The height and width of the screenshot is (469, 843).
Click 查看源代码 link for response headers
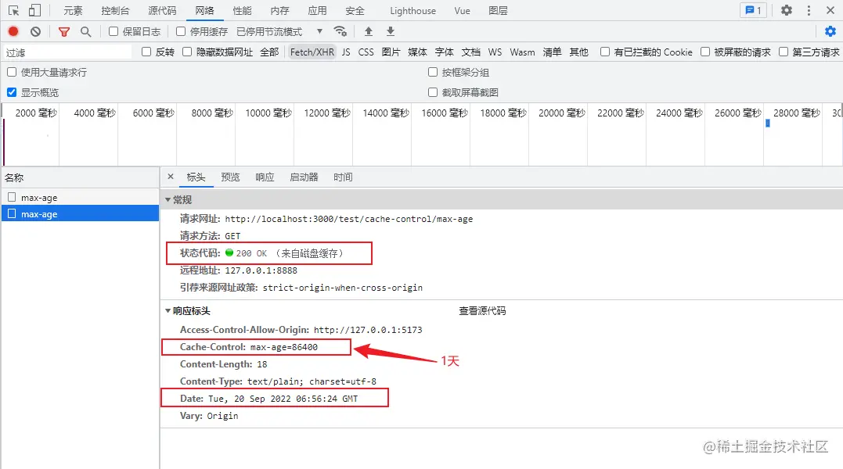pos(482,310)
